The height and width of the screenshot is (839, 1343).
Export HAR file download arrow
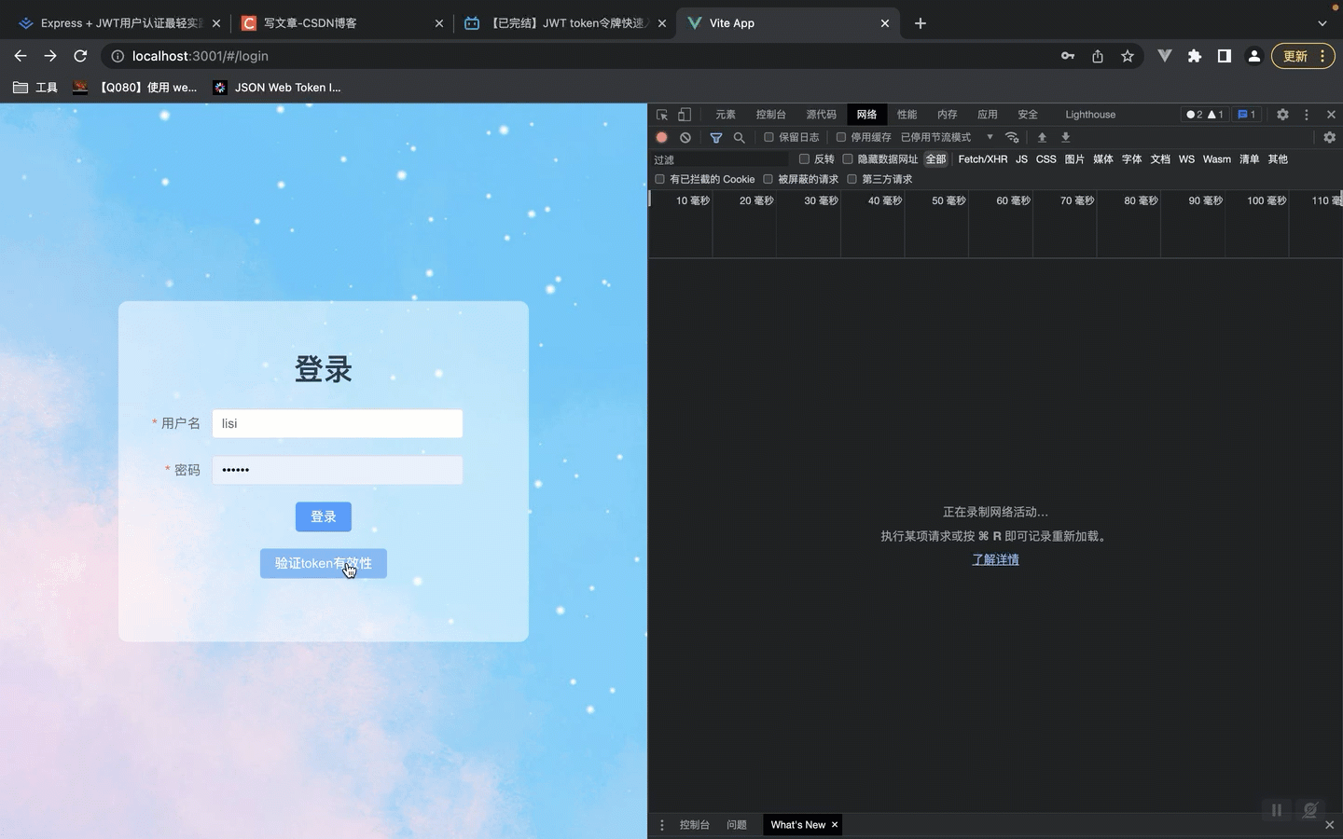(1066, 137)
